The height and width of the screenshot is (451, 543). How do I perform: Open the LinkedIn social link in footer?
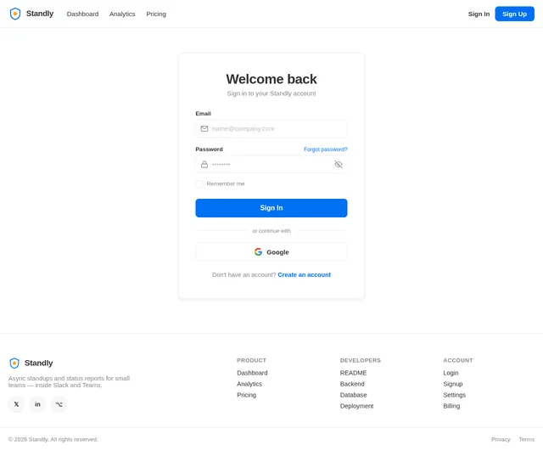pos(37,404)
